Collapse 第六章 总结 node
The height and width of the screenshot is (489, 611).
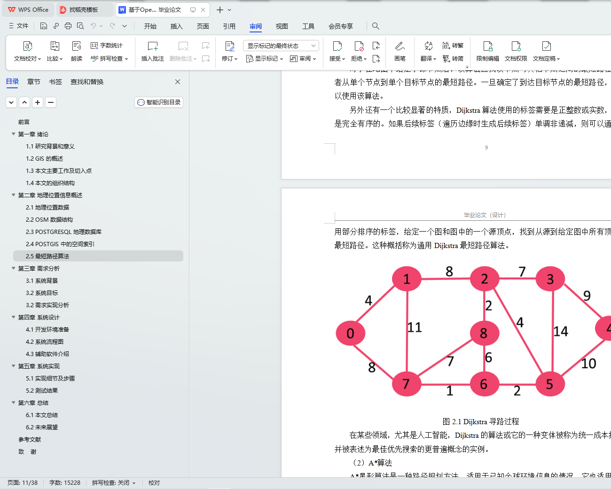(x=14, y=403)
